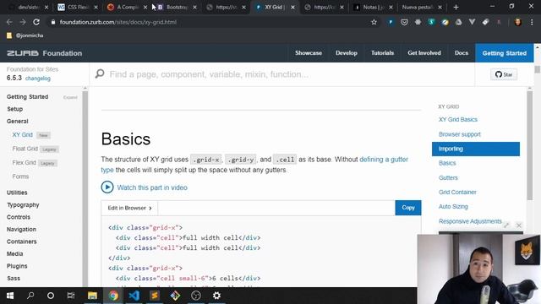Open Chrome three-dot menu
The height and width of the screenshot is (304, 541).
click(532, 22)
